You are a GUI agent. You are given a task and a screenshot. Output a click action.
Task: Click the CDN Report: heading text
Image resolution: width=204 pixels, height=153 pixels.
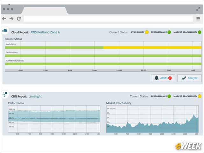click(x=19, y=96)
